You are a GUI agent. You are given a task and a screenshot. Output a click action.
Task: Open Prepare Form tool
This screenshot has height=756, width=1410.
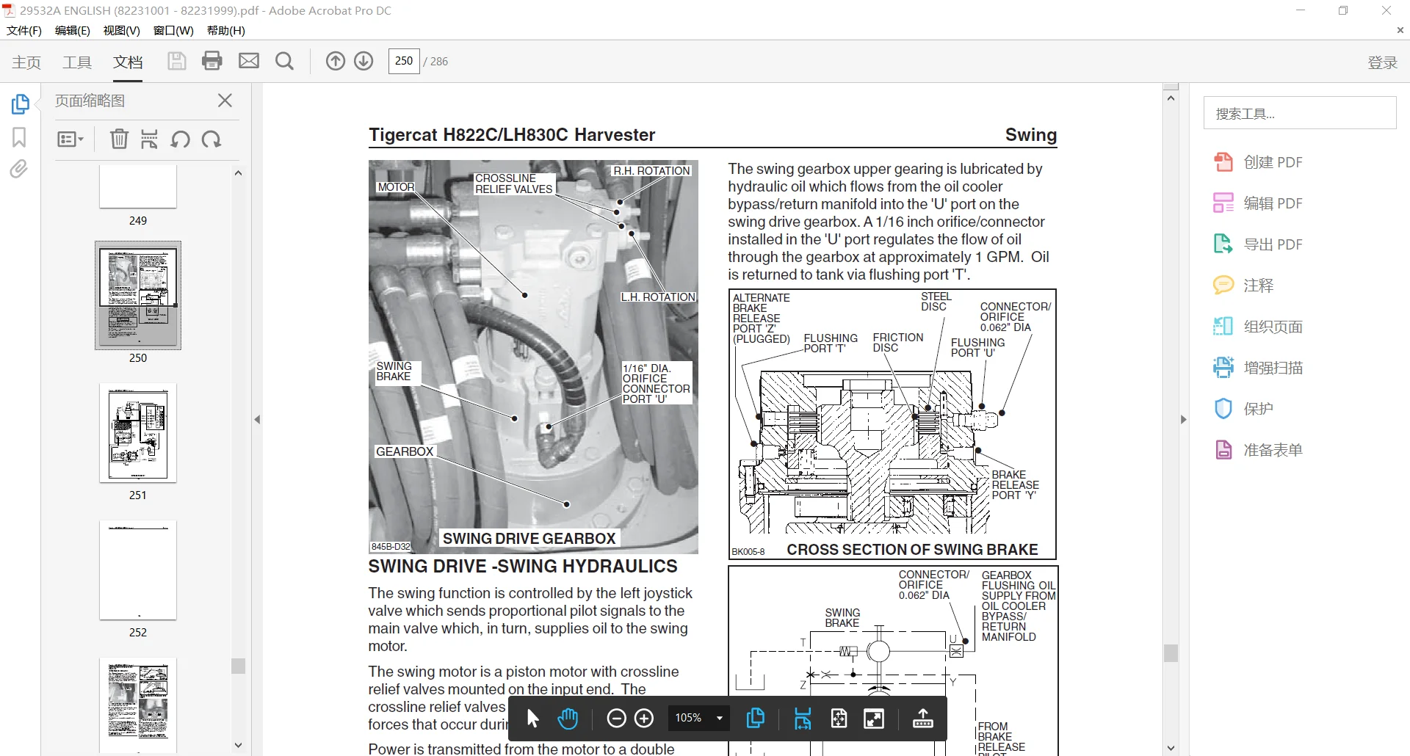pos(1258,450)
